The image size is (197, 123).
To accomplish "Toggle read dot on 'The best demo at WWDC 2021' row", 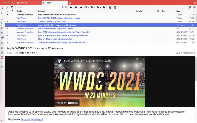I will (7, 21).
